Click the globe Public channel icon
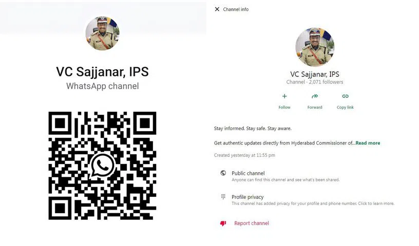 click(x=223, y=173)
